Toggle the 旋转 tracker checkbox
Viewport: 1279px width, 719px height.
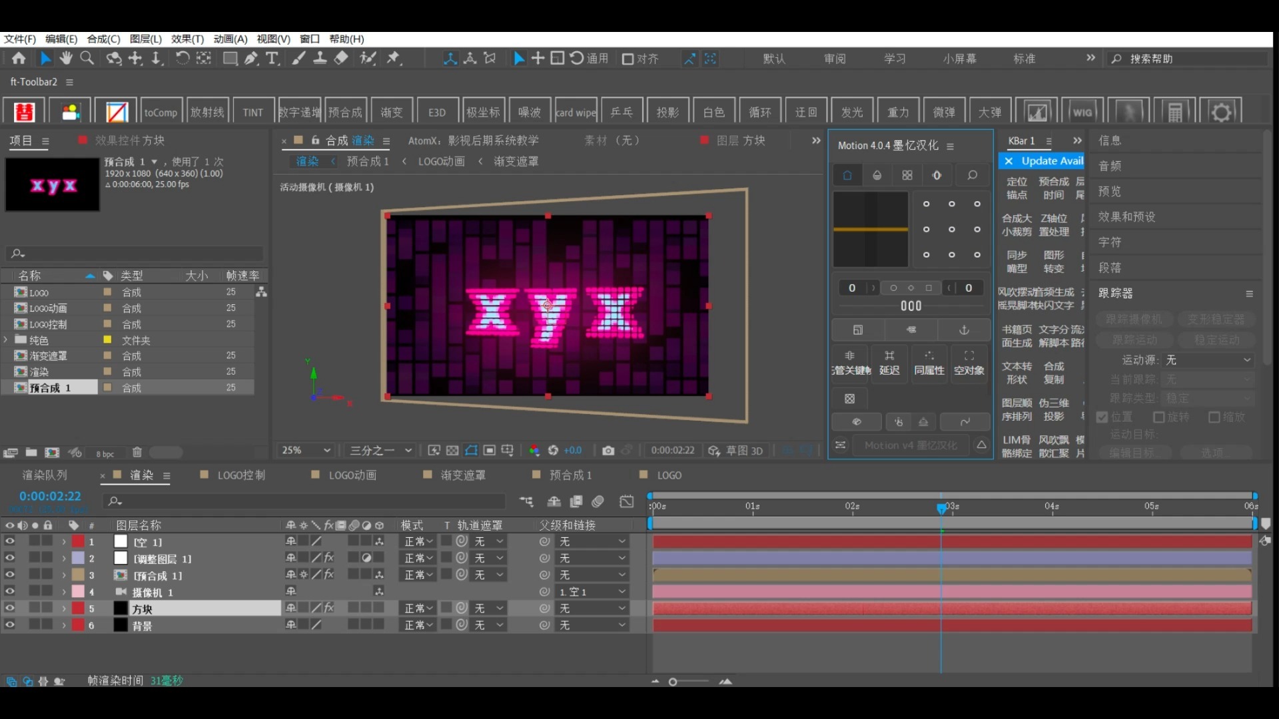coord(1159,417)
